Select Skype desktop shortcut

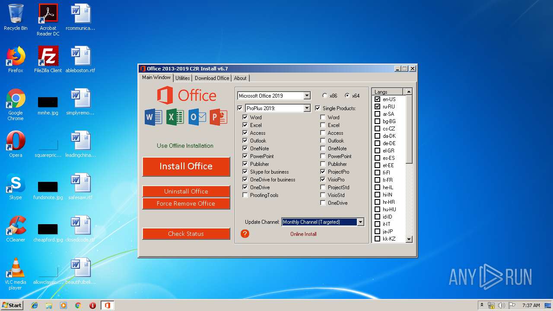point(16,187)
